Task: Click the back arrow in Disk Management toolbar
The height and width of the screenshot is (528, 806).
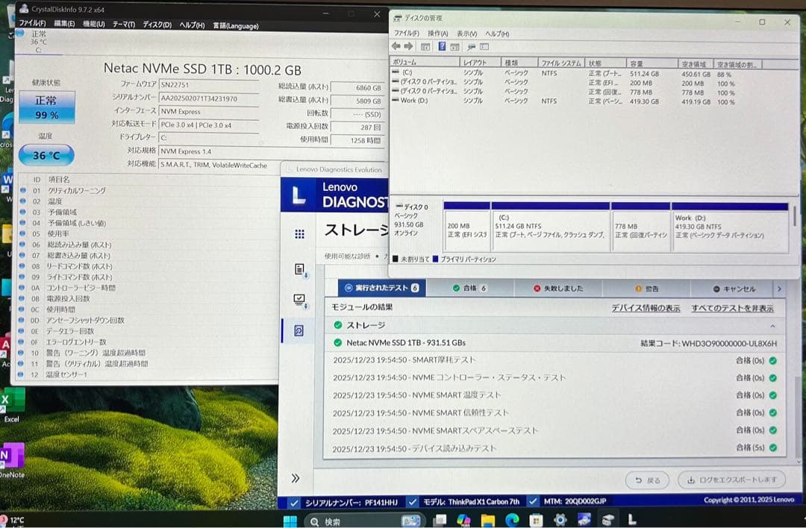Action: pos(396,46)
